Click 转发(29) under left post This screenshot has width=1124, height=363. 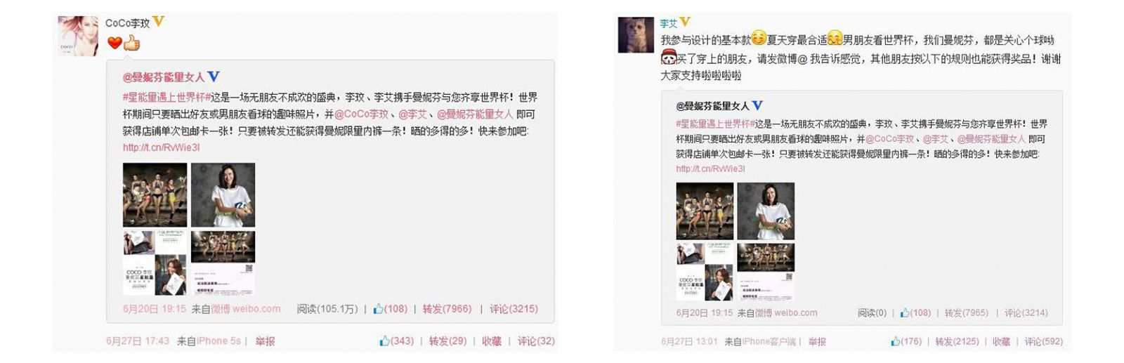(448, 341)
